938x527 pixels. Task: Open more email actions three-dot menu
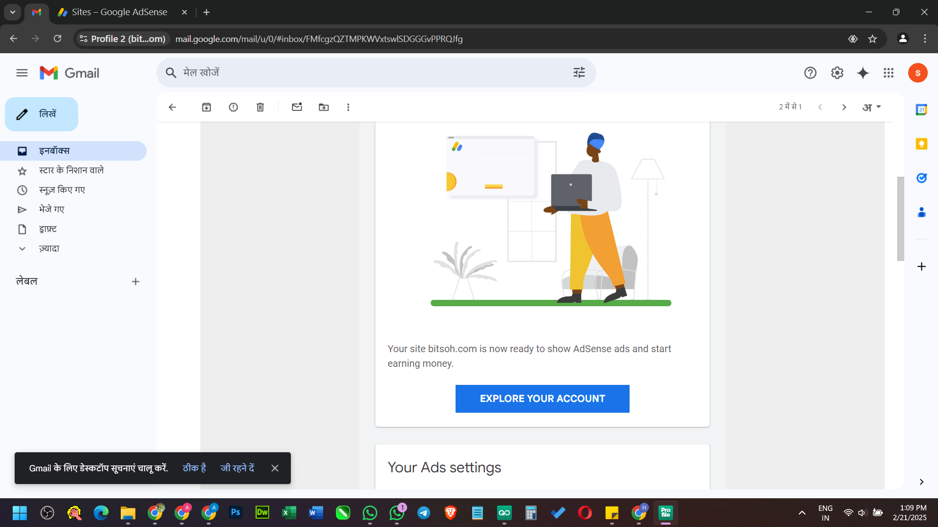click(x=349, y=107)
